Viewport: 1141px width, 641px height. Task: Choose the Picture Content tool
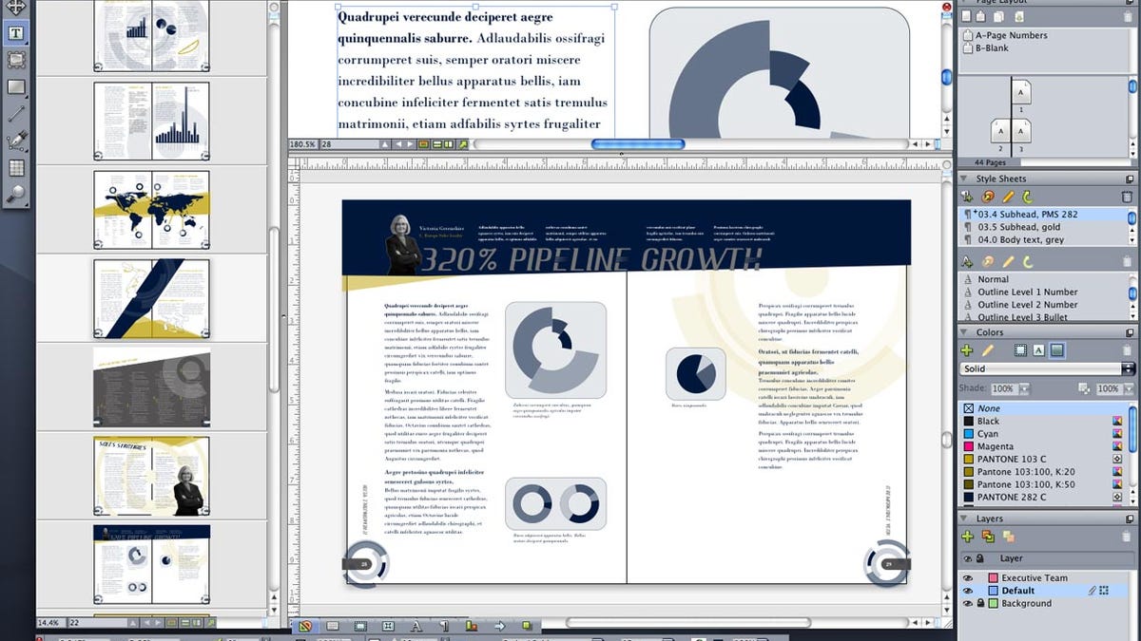15,58
